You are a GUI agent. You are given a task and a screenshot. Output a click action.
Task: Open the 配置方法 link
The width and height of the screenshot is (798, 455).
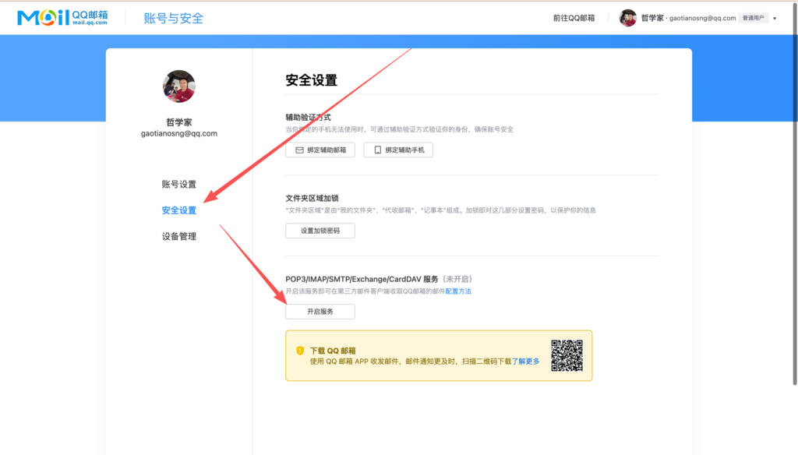(x=458, y=291)
